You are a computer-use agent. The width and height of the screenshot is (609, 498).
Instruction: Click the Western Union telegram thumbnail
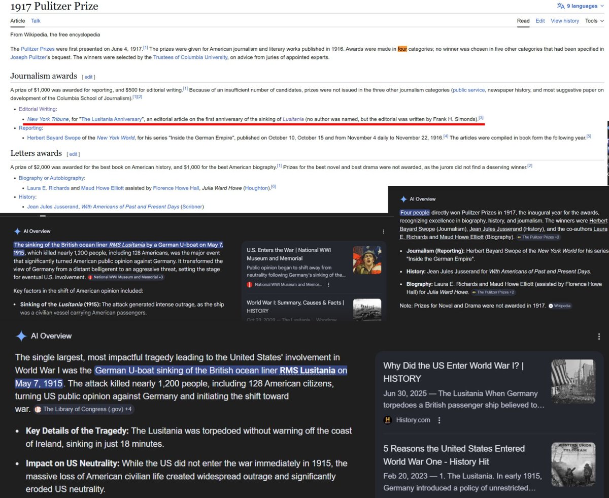tap(573, 464)
